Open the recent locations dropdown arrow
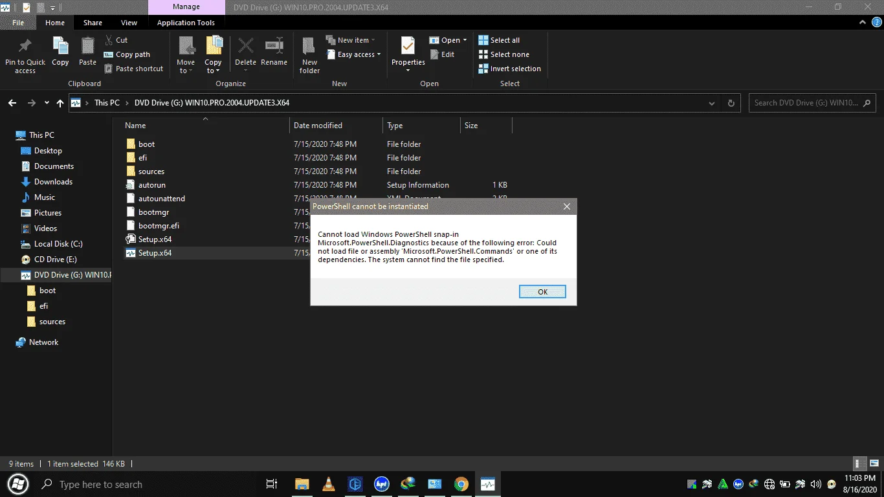The height and width of the screenshot is (497, 884). pyautogui.click(x=47, y=103)
